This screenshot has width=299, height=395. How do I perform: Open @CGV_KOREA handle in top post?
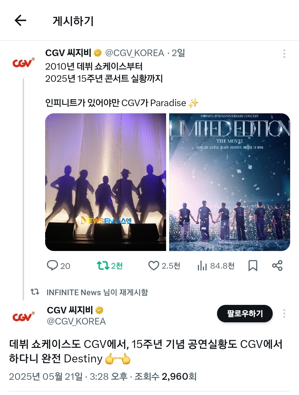(135, 53)
